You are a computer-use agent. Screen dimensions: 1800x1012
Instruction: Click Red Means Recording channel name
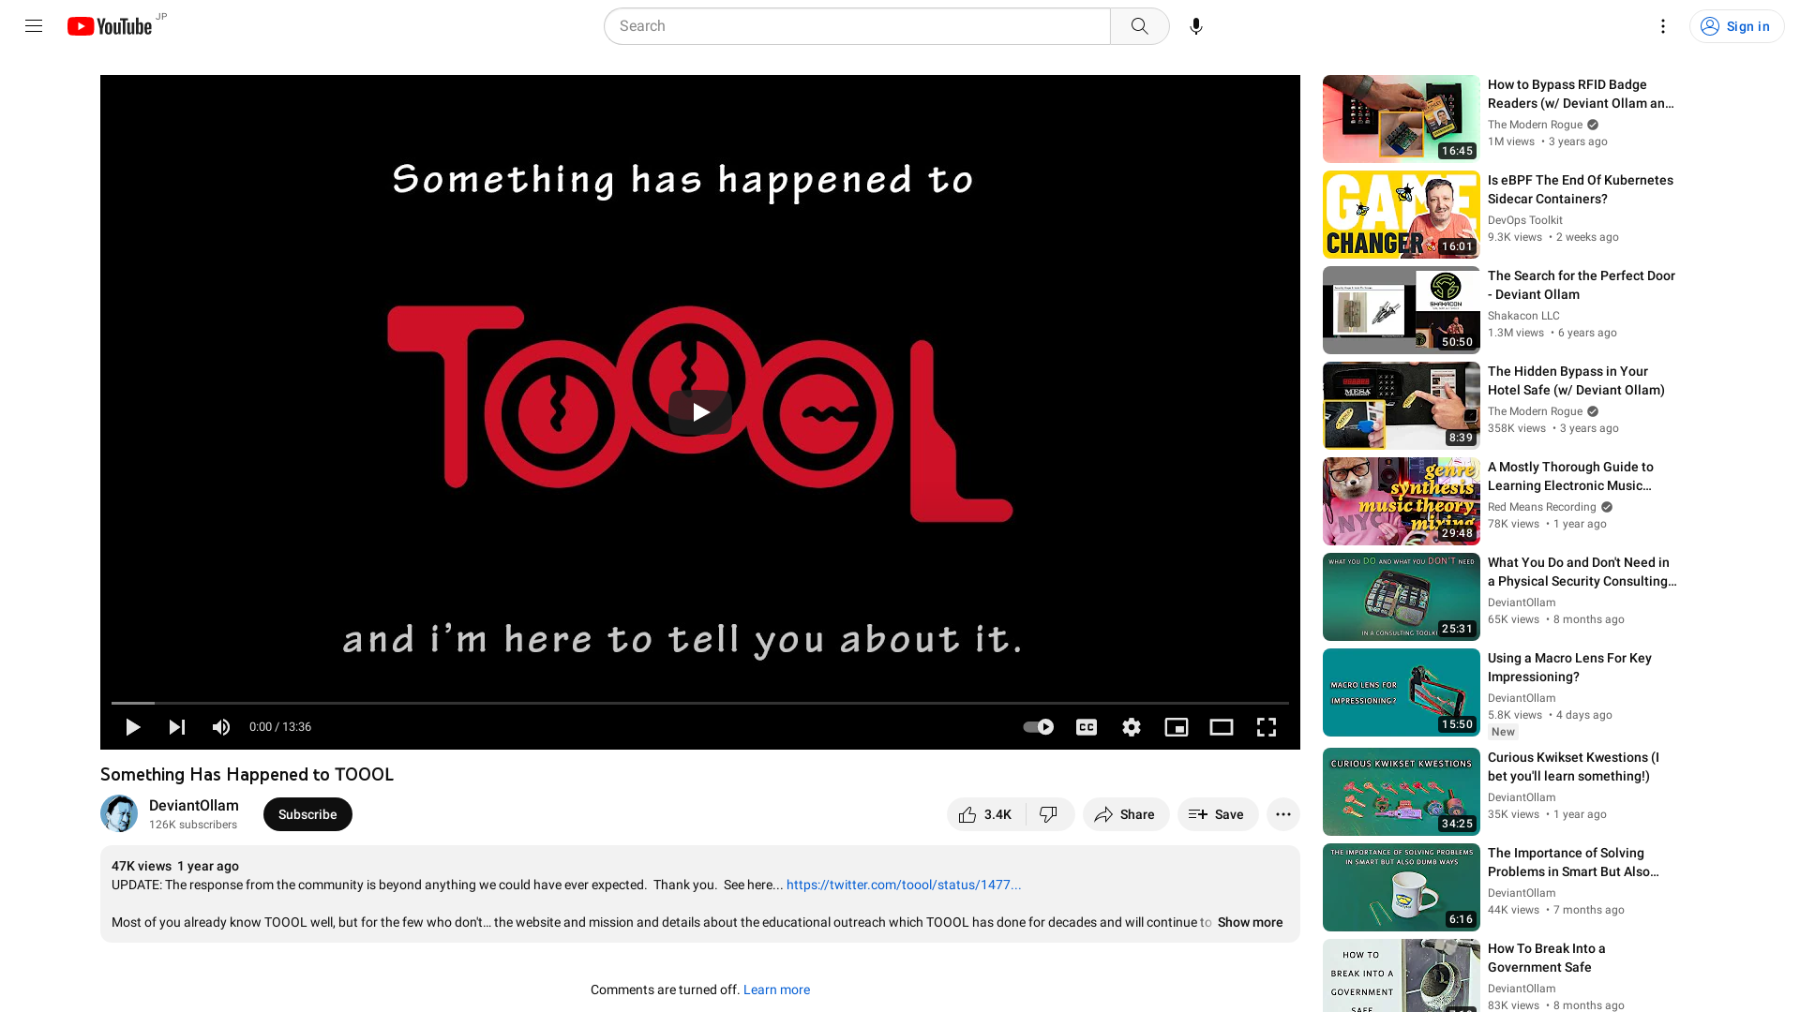pyautogui.click(x=1541, y=507)
